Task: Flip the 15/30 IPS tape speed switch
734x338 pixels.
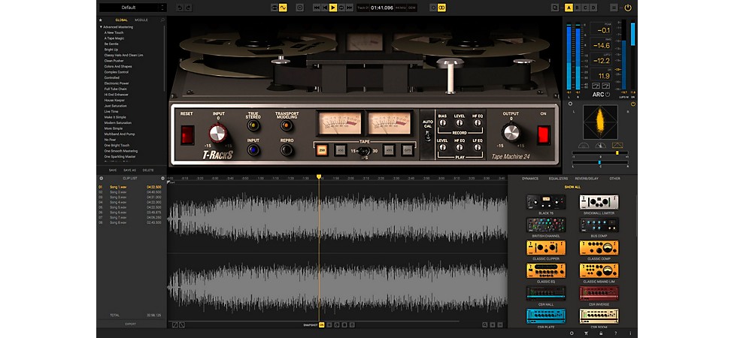Action: 364,151
